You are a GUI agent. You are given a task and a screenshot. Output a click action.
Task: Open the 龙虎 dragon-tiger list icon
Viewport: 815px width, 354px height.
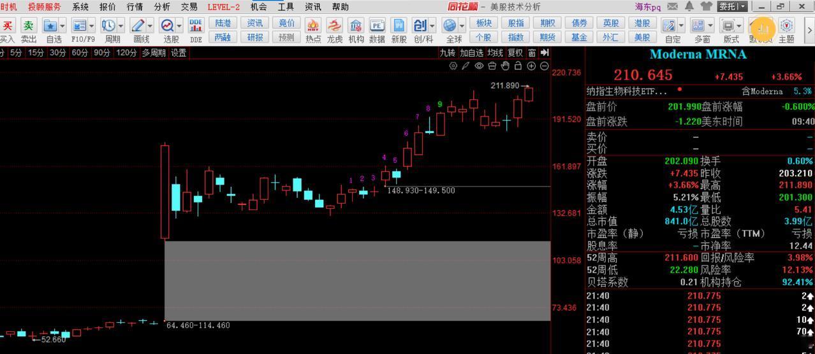[x=334, y=25]
